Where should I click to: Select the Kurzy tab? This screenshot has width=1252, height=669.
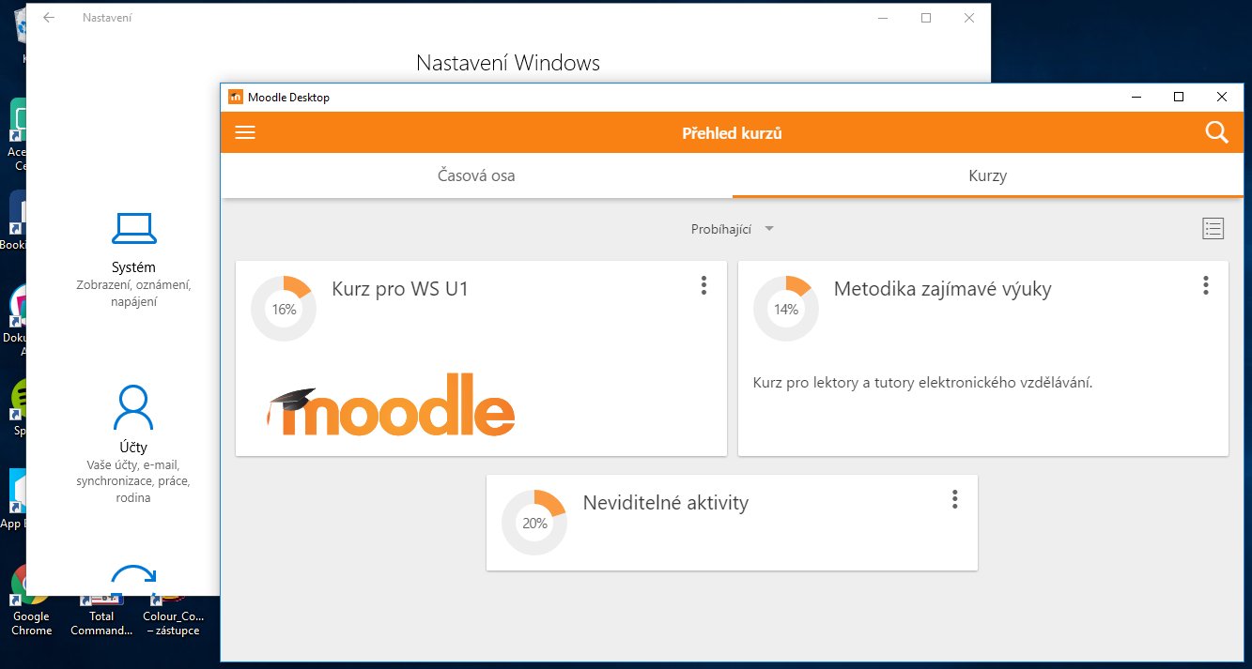(x=988, y=175)
